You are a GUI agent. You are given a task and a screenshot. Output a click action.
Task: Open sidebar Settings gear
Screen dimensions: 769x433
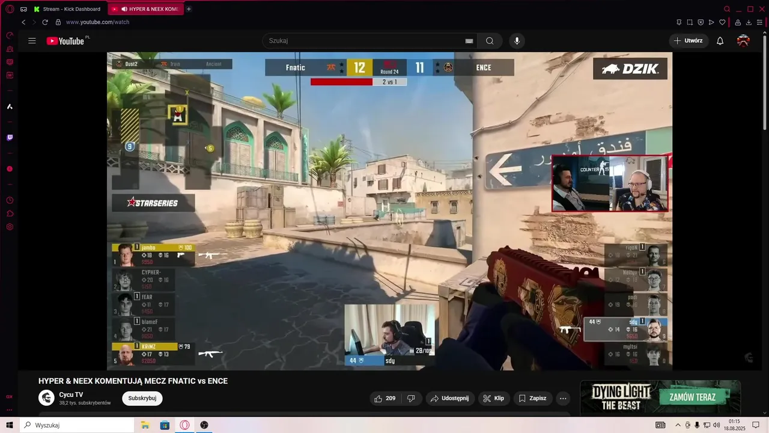pos(10,227)
